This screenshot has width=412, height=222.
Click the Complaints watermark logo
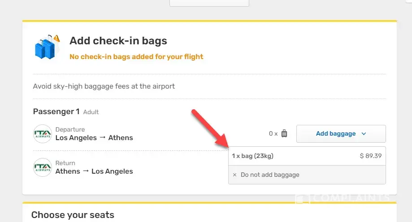pos(343,198)
